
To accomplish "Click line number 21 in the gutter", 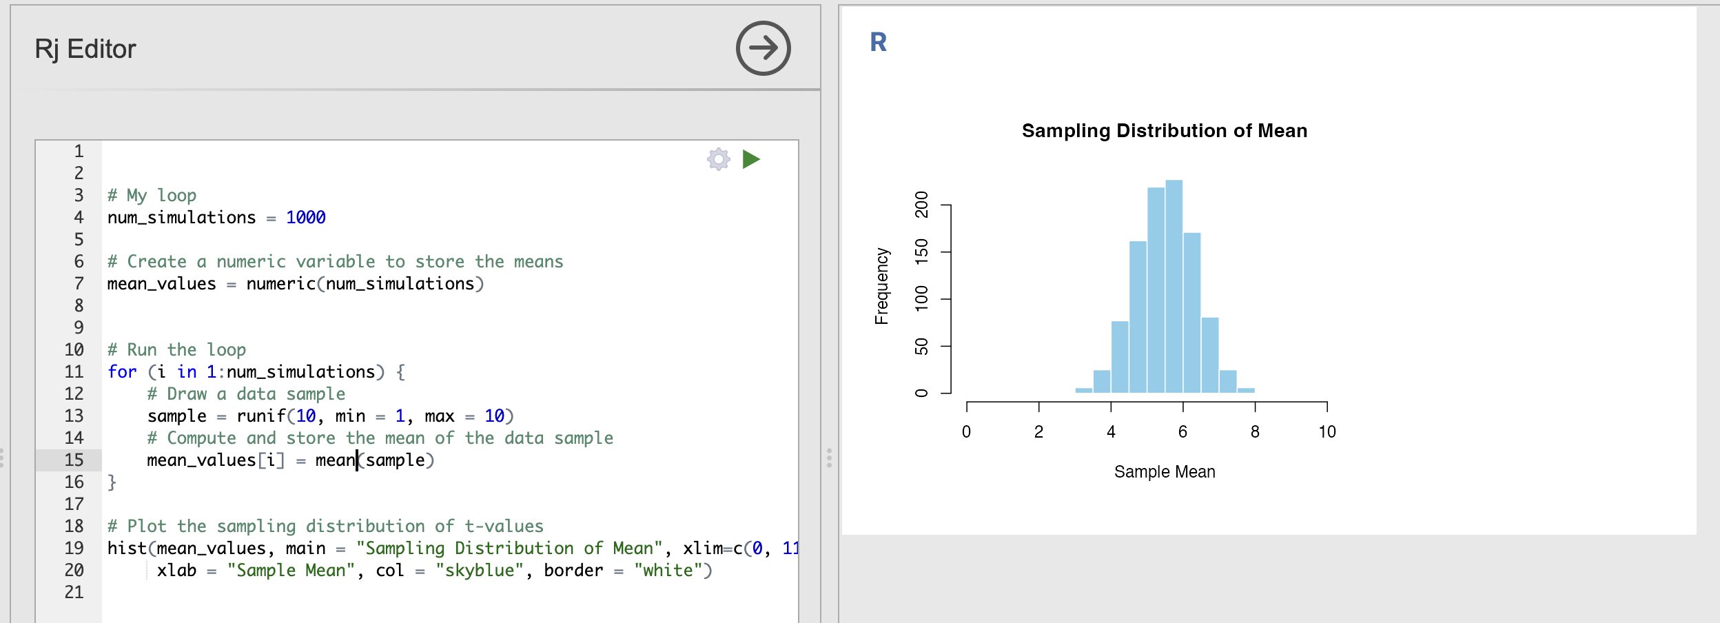I will pos(74,592).
